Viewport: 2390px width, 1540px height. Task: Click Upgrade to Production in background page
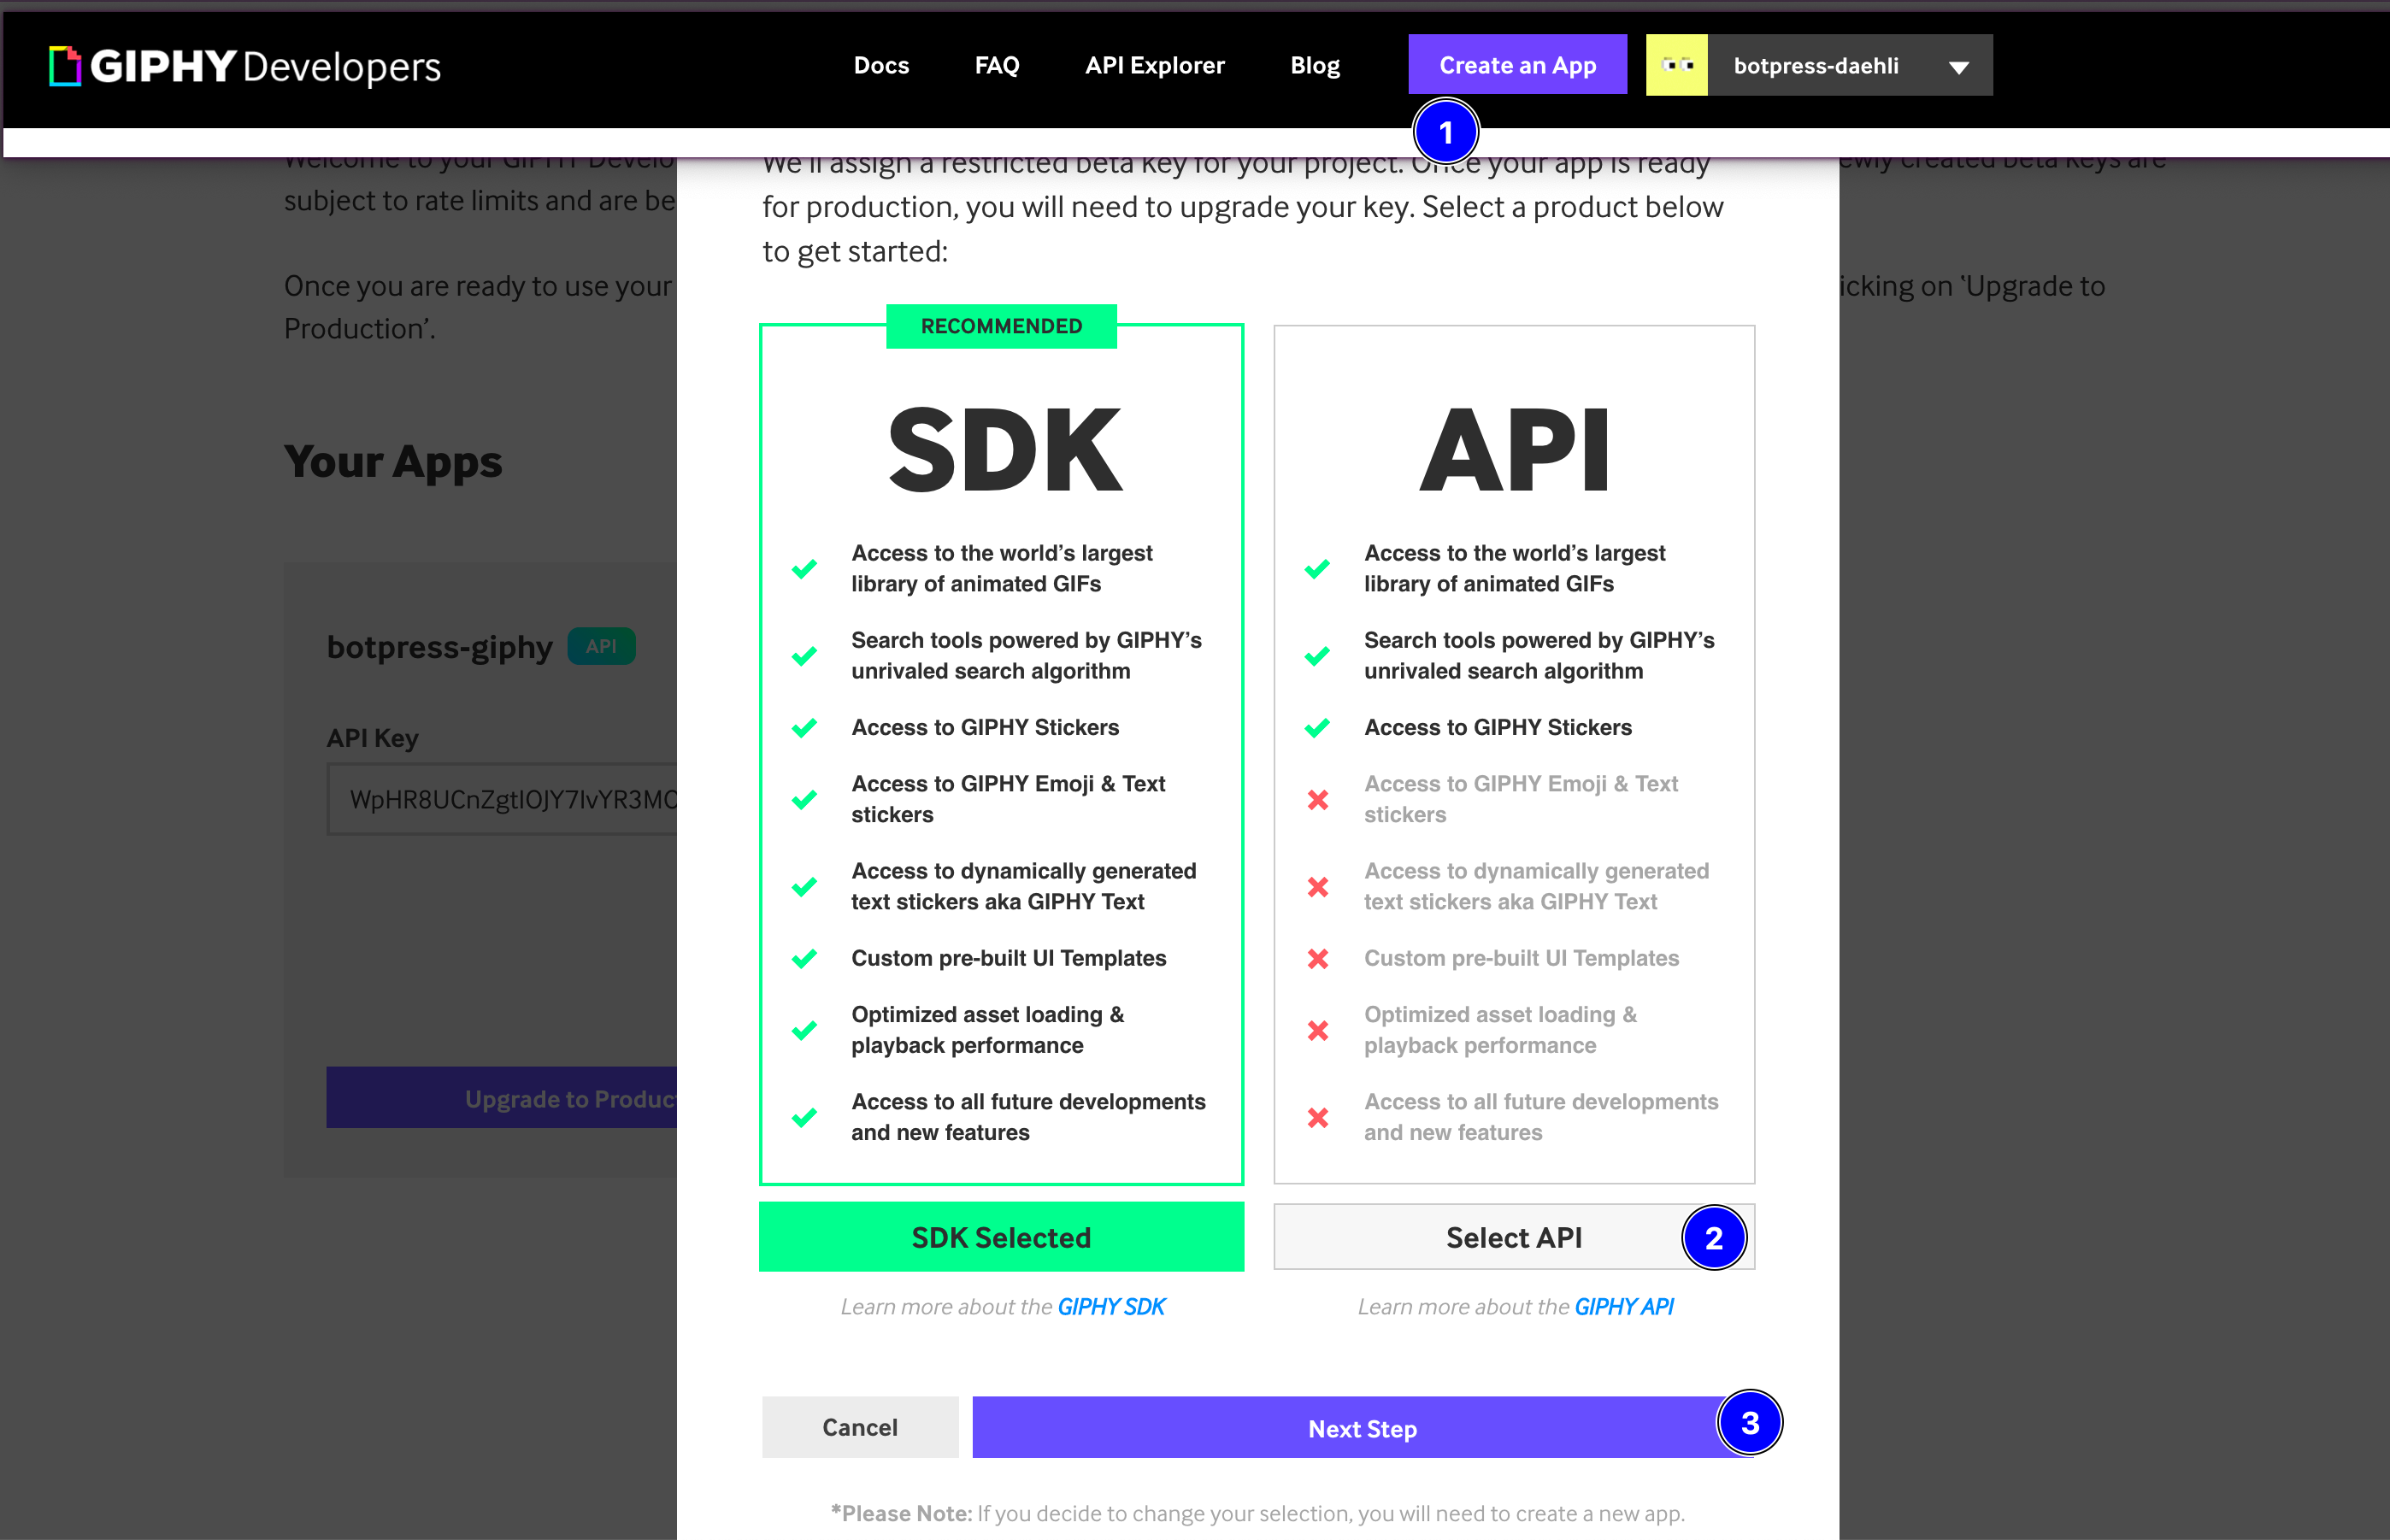pos(502,1098)
